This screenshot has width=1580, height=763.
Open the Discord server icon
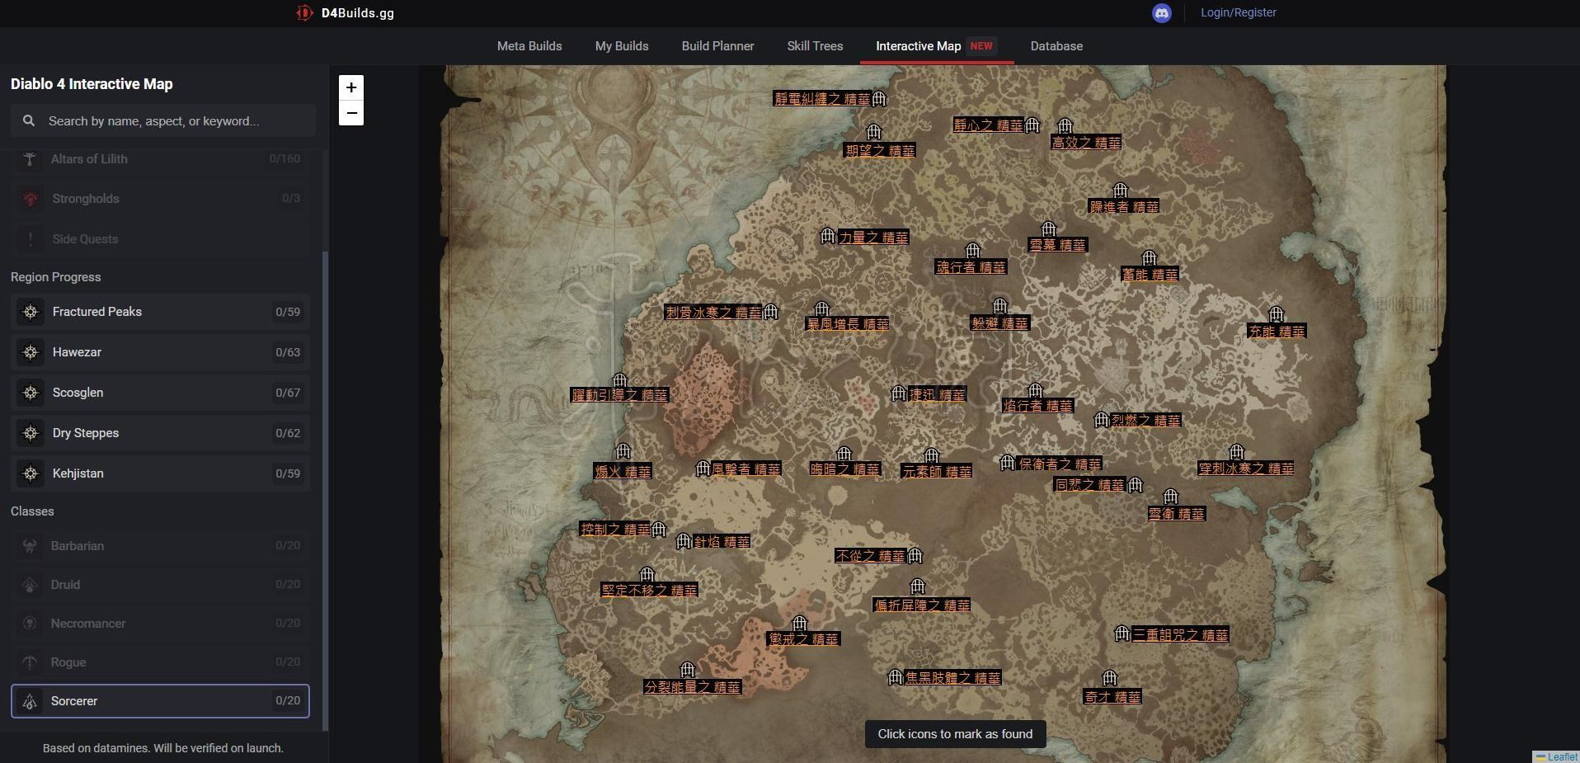coord(1161,13)
